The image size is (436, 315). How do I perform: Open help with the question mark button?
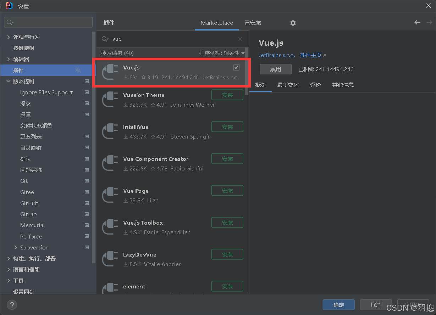tap(12, 305)
